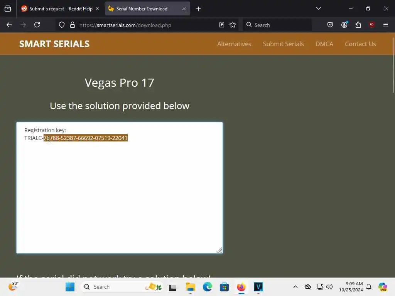Open the OneDrive cloud tray icon
The width and height of the screenshot is (395, 296).
tap(307, 287)
